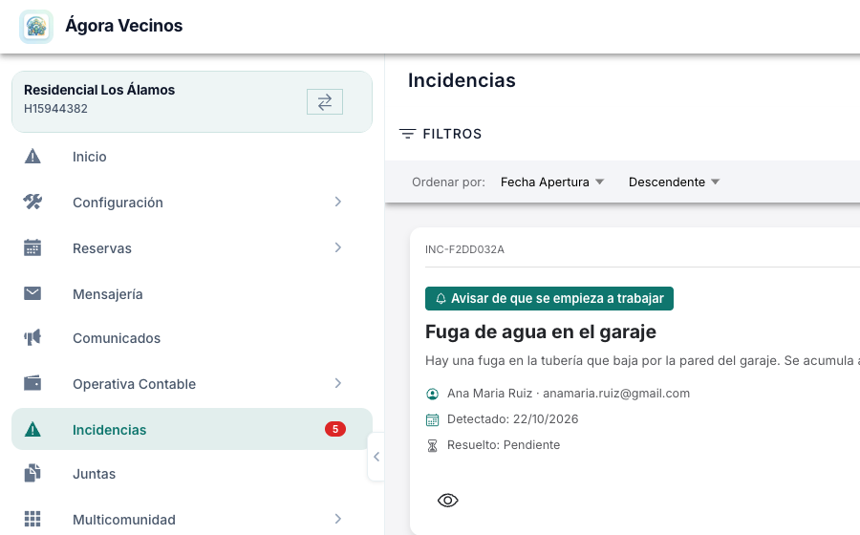Click the Ordenar por label

pyautogui.click(x=449, y=182)
